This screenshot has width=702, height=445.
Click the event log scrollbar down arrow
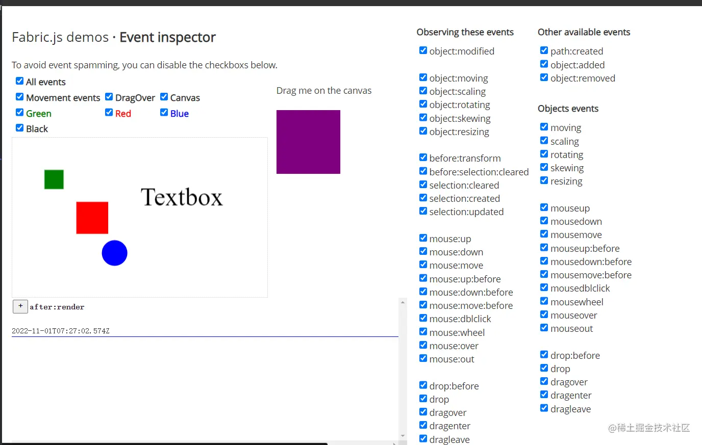tap(403, 436)
